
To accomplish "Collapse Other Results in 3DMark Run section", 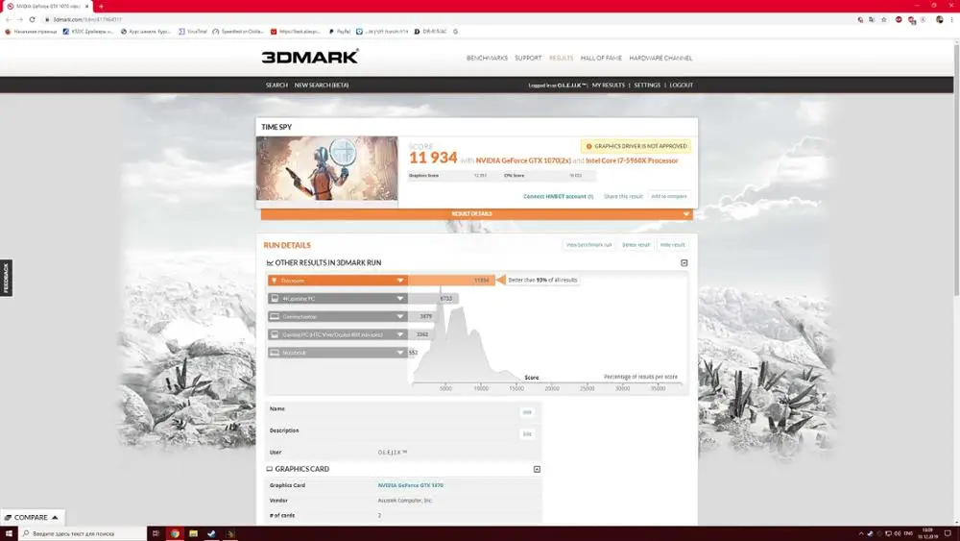I will coord(684,263).
